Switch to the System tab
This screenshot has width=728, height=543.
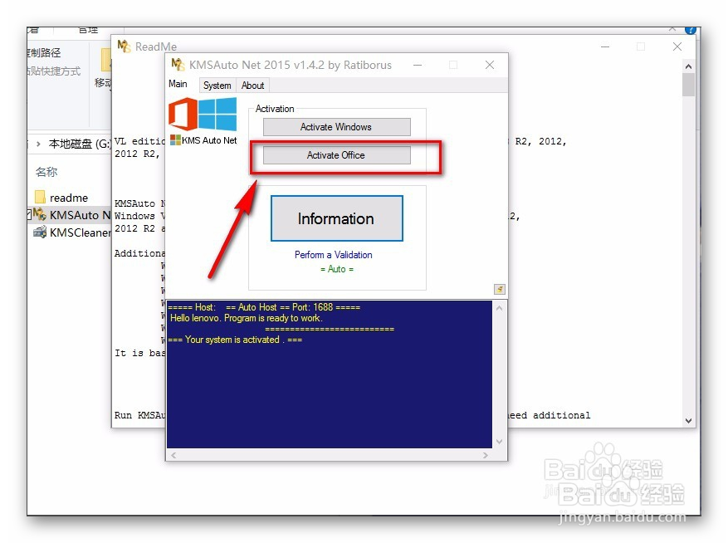(x=217, y=86)
